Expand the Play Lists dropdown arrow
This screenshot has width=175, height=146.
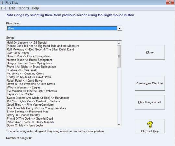click(x=119, y=28)
